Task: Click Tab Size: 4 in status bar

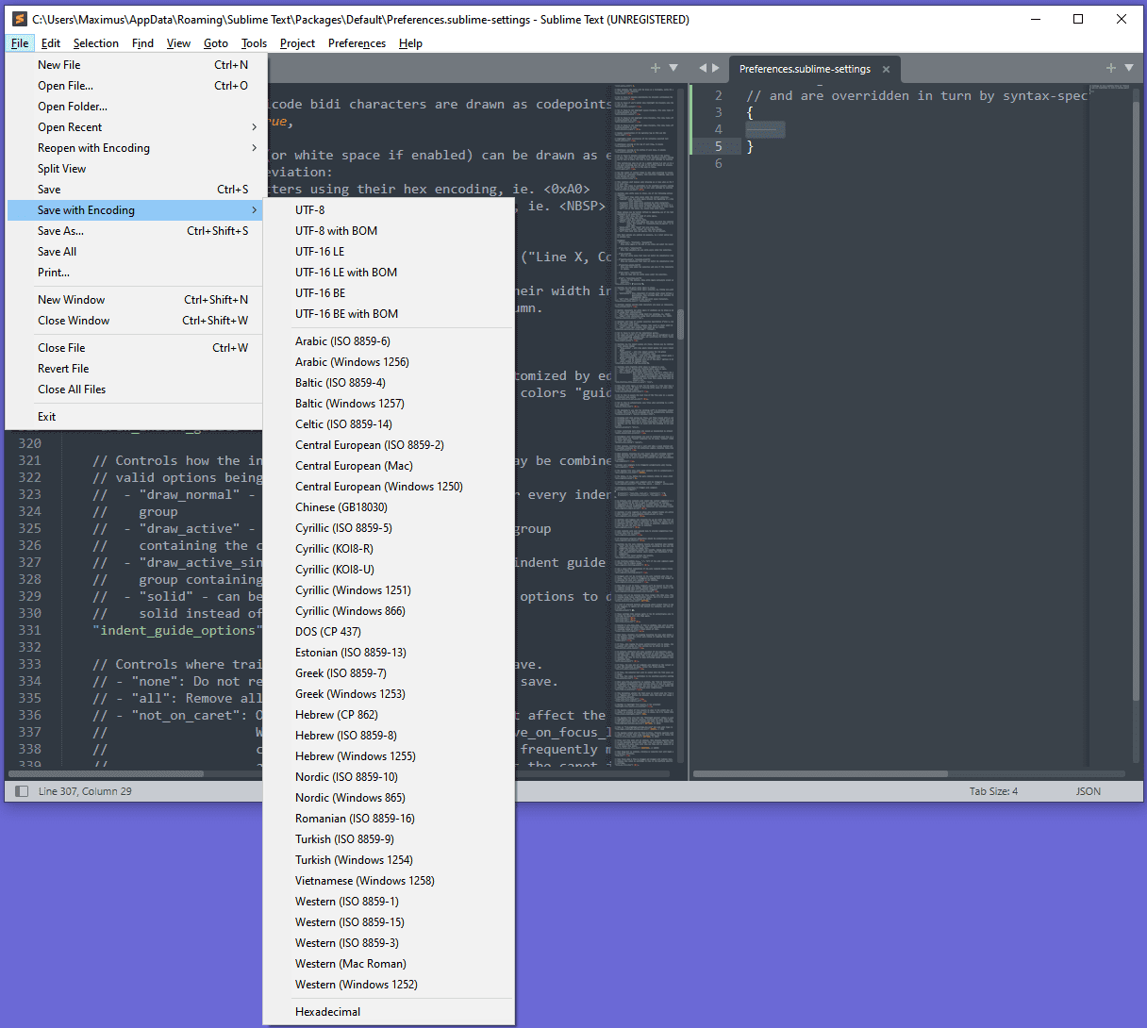Action: tap(993, 791)
